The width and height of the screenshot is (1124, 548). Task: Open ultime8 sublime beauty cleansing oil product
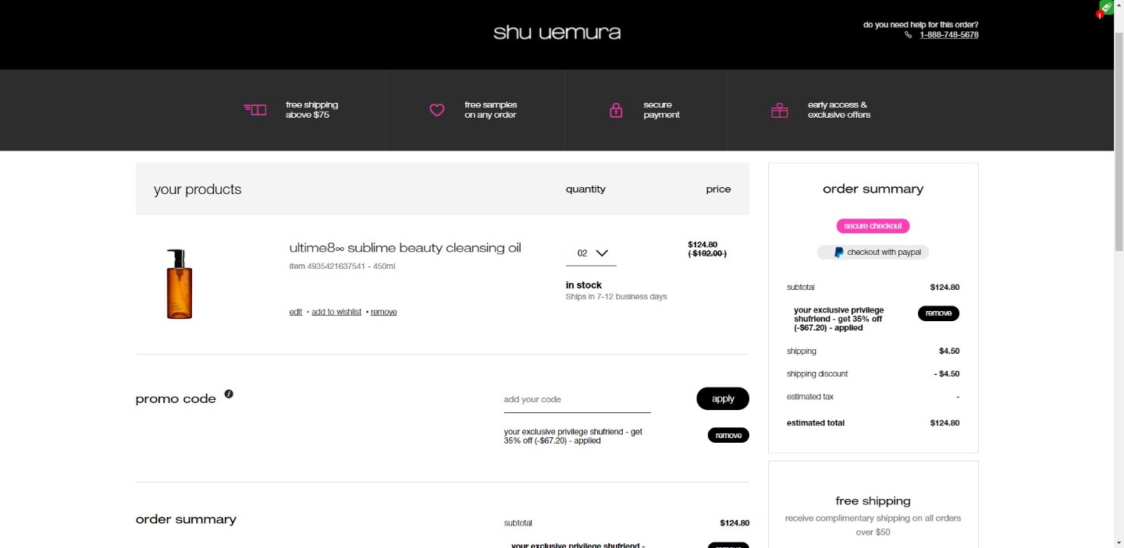(x=405, y=248)
